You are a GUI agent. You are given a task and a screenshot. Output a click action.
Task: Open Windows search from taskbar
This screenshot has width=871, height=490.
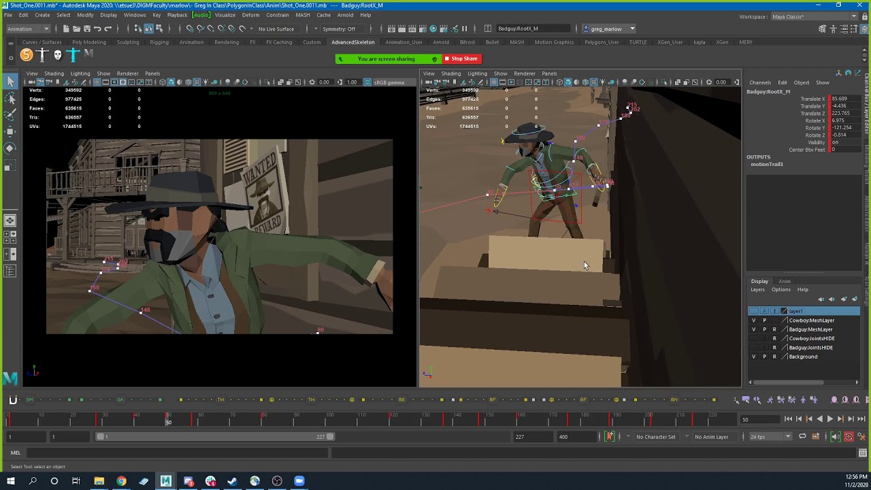pos(33,482)
